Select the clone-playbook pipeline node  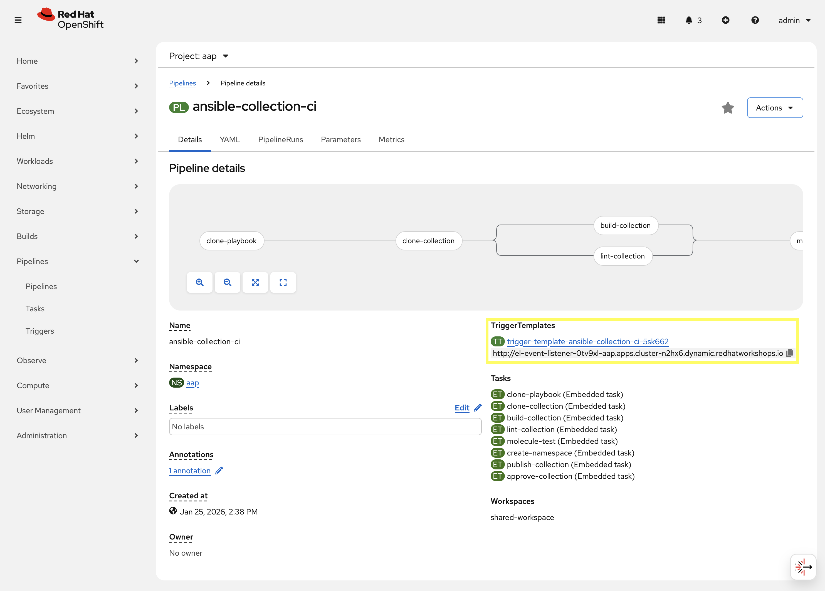(231, 241)
